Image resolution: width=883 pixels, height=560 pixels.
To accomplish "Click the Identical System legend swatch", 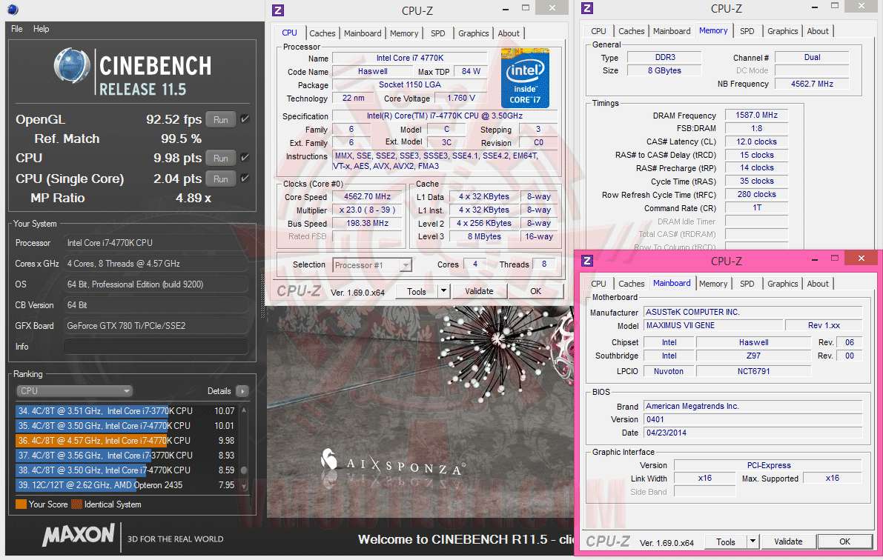I will coord(77,504).
